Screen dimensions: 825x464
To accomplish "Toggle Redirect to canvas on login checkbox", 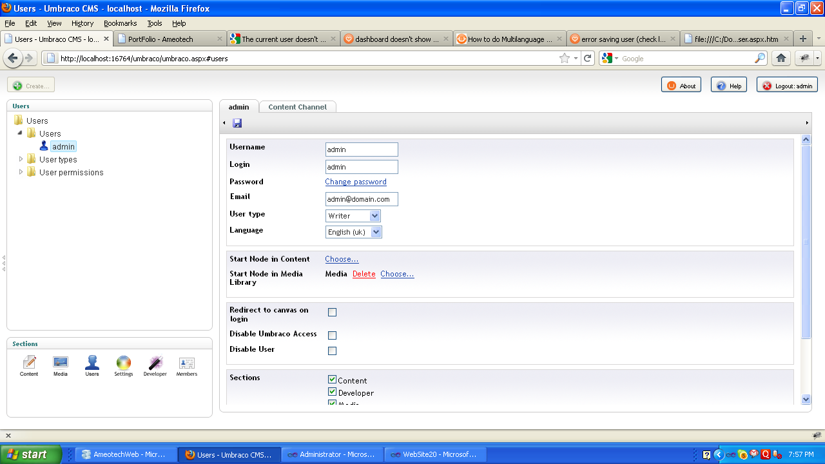I will [333, 313].
